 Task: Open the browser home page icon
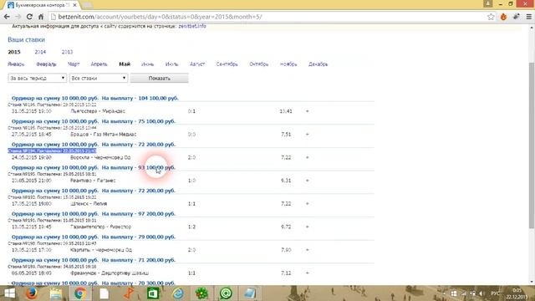click(41, 17)
